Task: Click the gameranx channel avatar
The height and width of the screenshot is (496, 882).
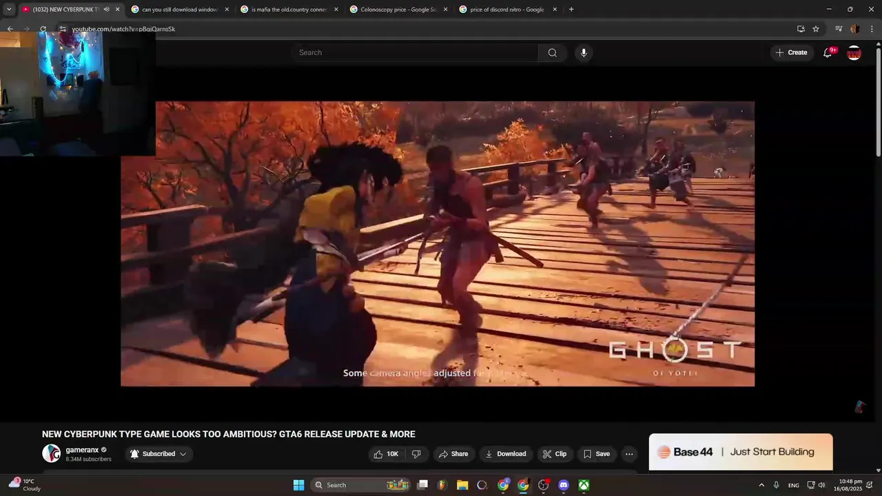Action: [x=51, y=453]
